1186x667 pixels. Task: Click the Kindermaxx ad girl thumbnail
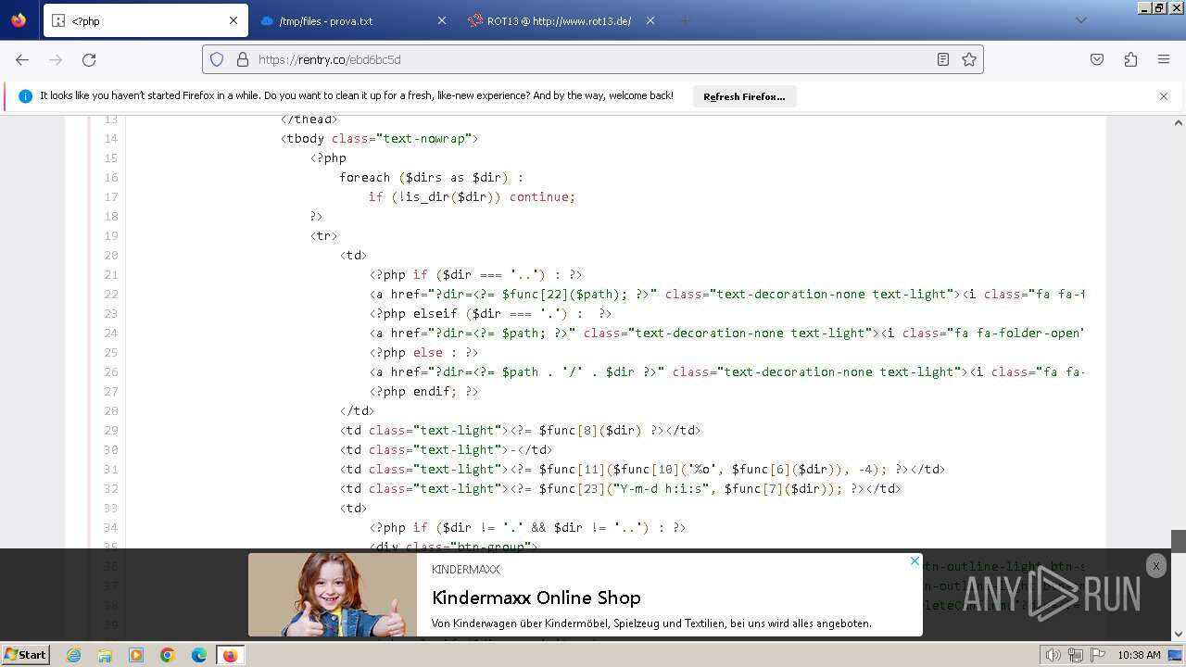click(333, 595)
